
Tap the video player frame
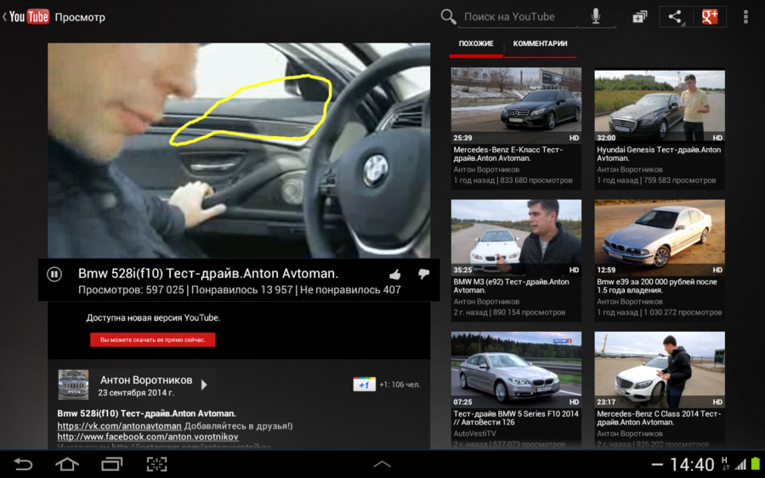pos(239,151)
